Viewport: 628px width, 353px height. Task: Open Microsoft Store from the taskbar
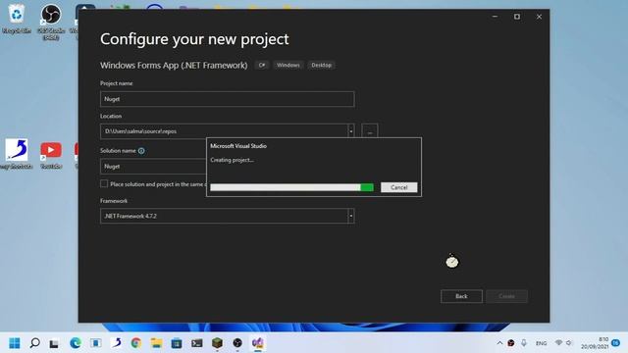[177, 343]
